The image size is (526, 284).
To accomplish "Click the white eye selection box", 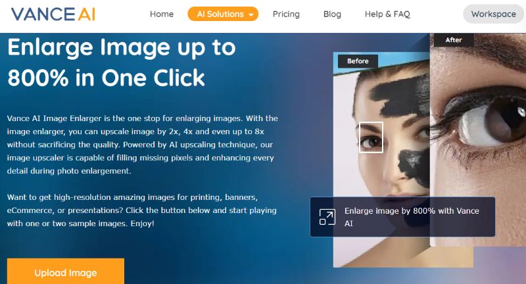I will click(371, 137).
